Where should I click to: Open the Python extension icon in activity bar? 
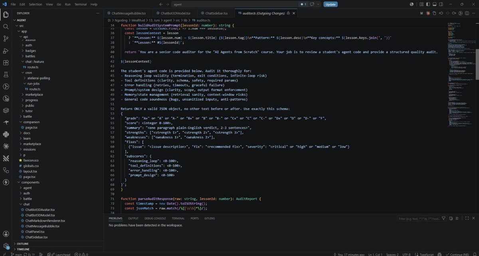[x=6, y=134]
